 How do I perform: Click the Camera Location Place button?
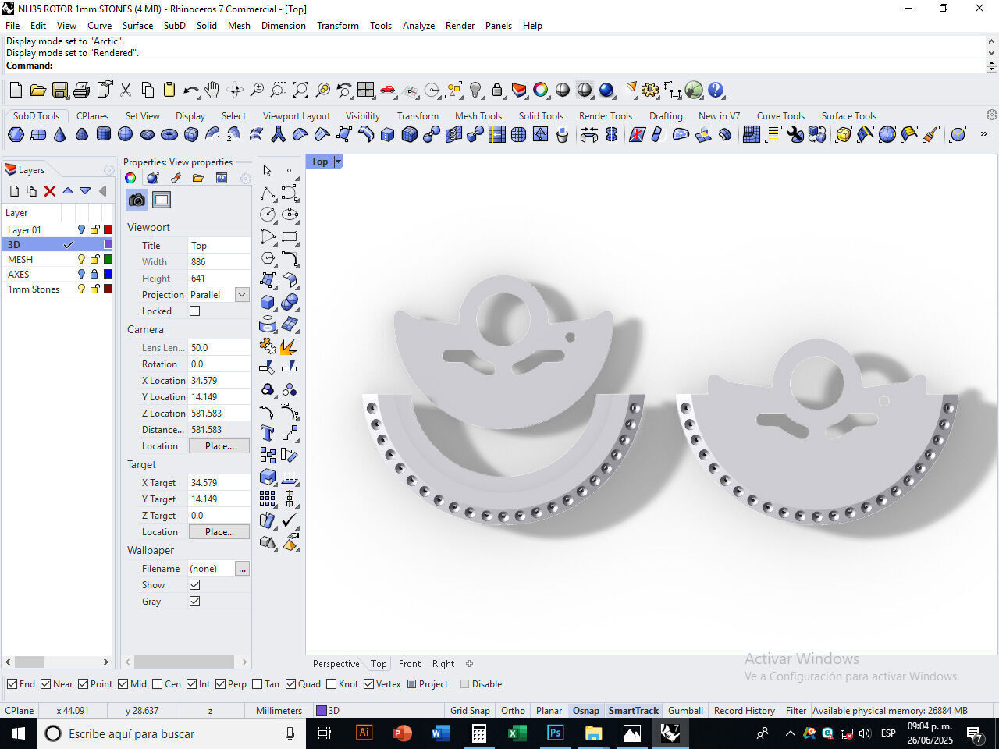coord(219,445)
